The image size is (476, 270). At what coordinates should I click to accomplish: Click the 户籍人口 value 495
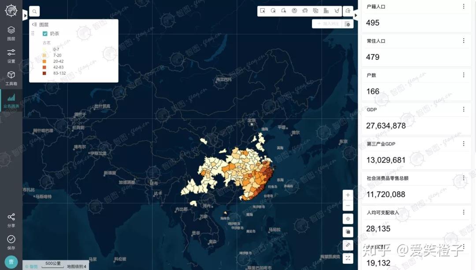tap(373, 23)
